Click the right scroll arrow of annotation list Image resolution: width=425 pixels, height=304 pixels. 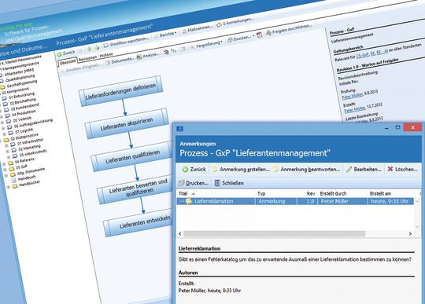coord(410,233)
